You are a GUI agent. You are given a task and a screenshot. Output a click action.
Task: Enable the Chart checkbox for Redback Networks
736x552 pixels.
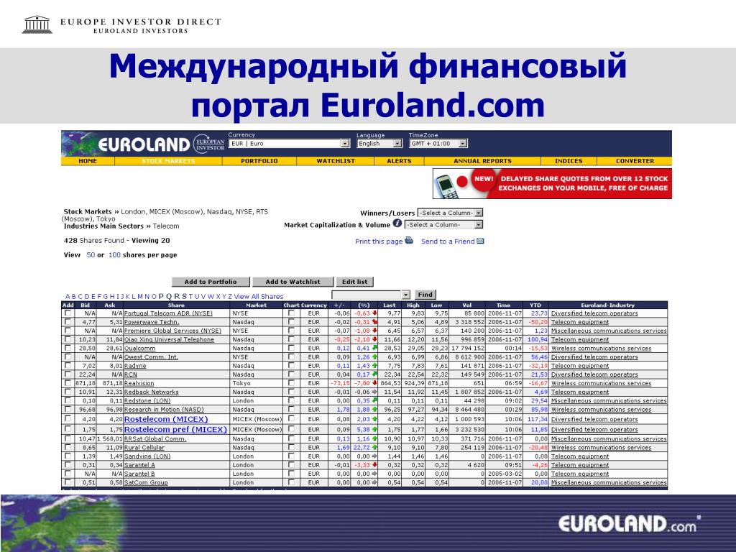(x=292, y=392)
